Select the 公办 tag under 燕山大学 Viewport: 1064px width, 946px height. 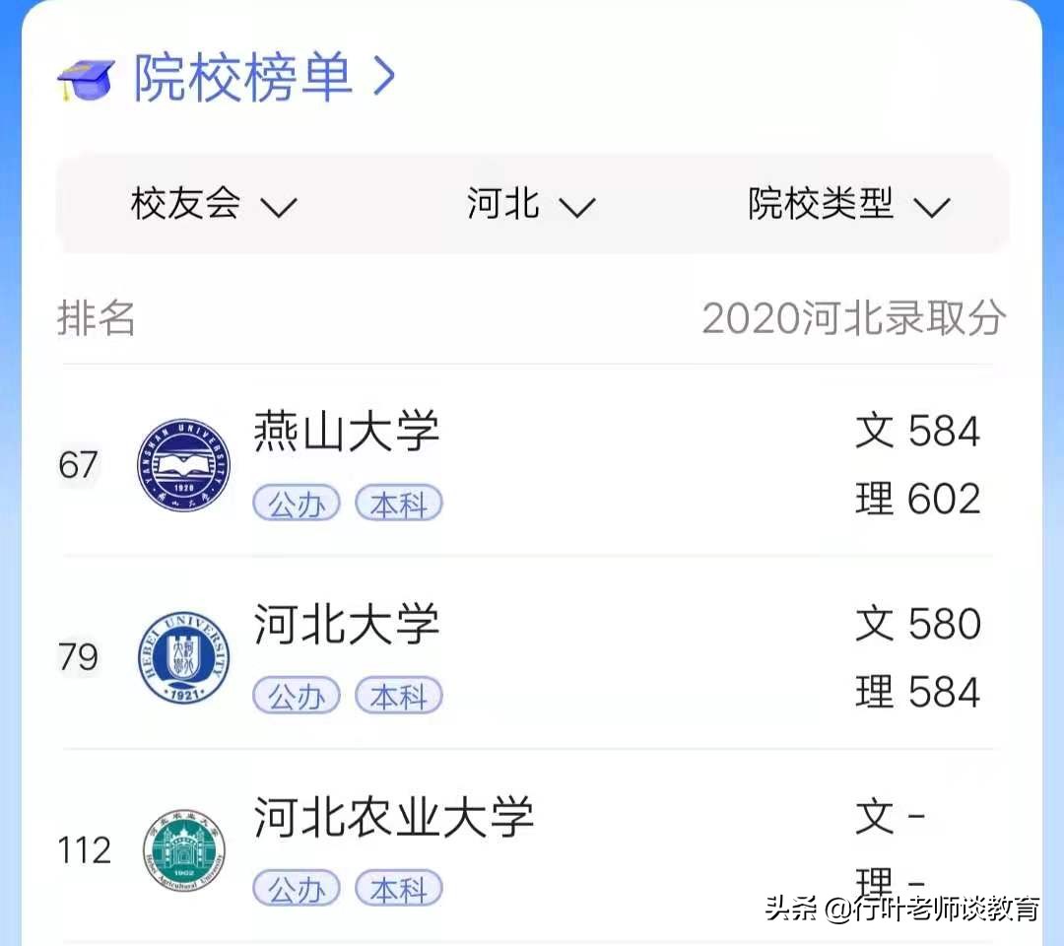296,503
